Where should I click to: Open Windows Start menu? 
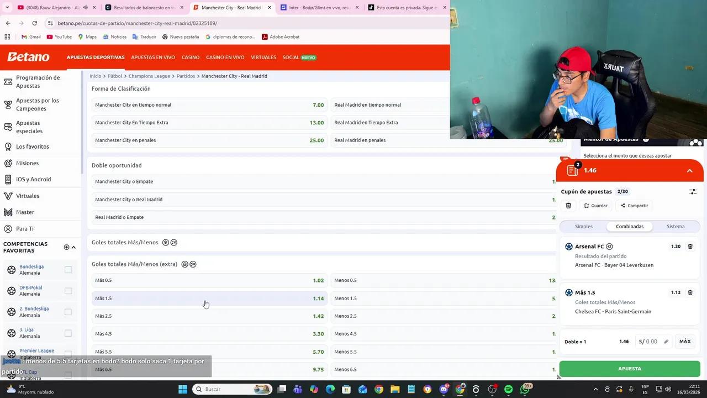(183, 389)
